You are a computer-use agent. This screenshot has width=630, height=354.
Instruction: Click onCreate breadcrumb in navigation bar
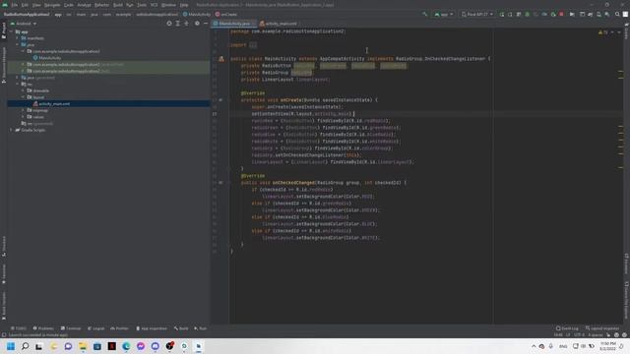pyautogui.click(x=226, y=14)
